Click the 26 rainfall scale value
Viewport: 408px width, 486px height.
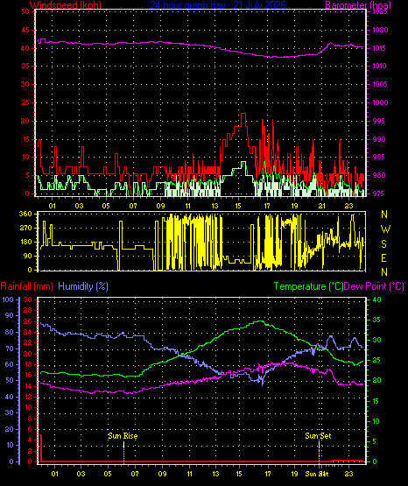pos(27,321)
